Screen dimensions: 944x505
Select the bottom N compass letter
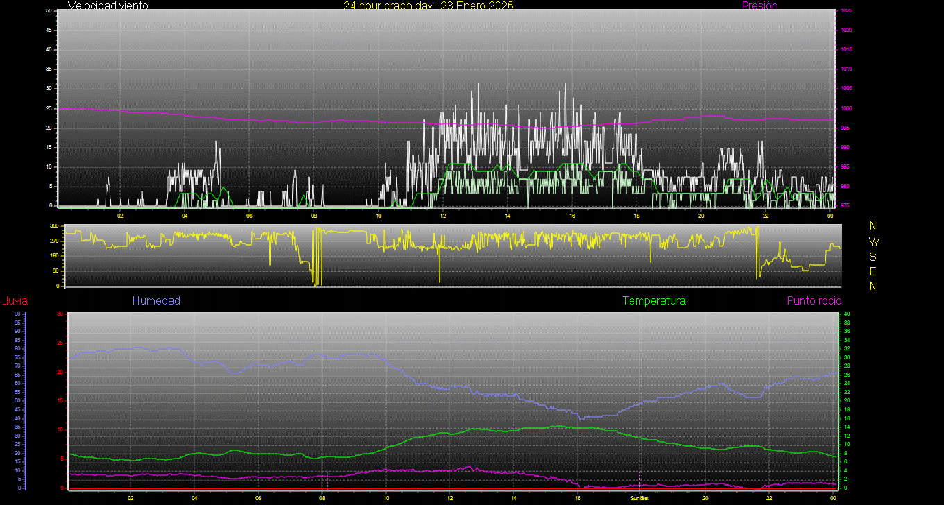point(873,286)
